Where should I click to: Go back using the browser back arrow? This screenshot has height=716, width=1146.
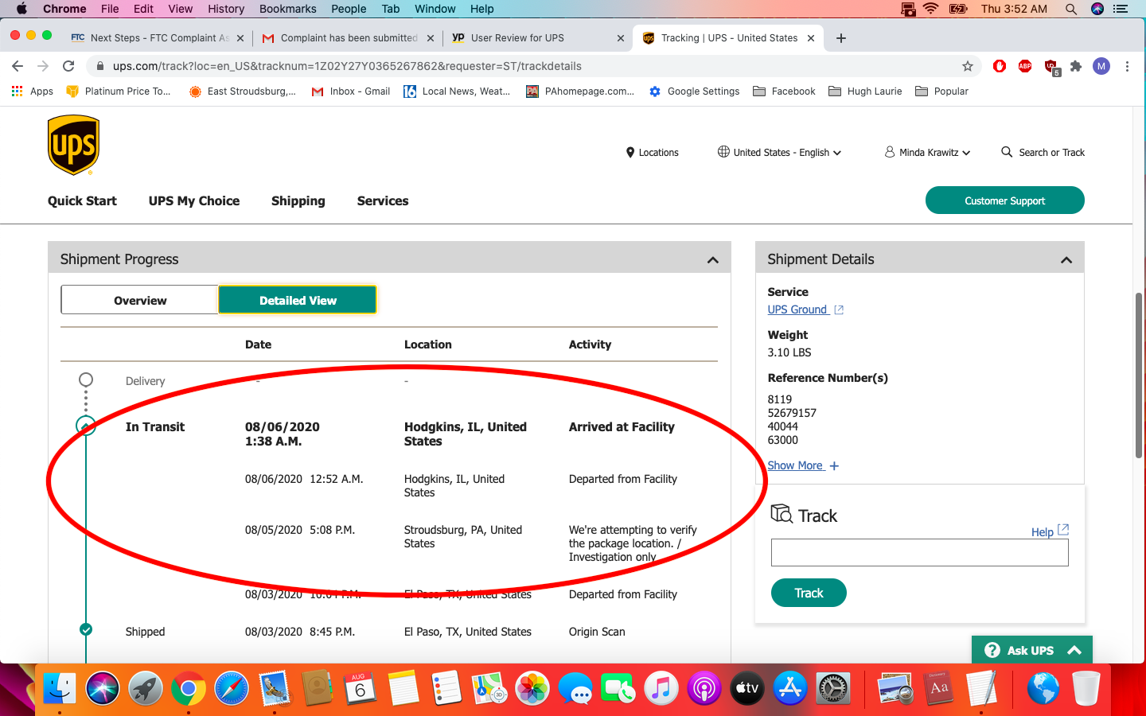click(18, 66)
